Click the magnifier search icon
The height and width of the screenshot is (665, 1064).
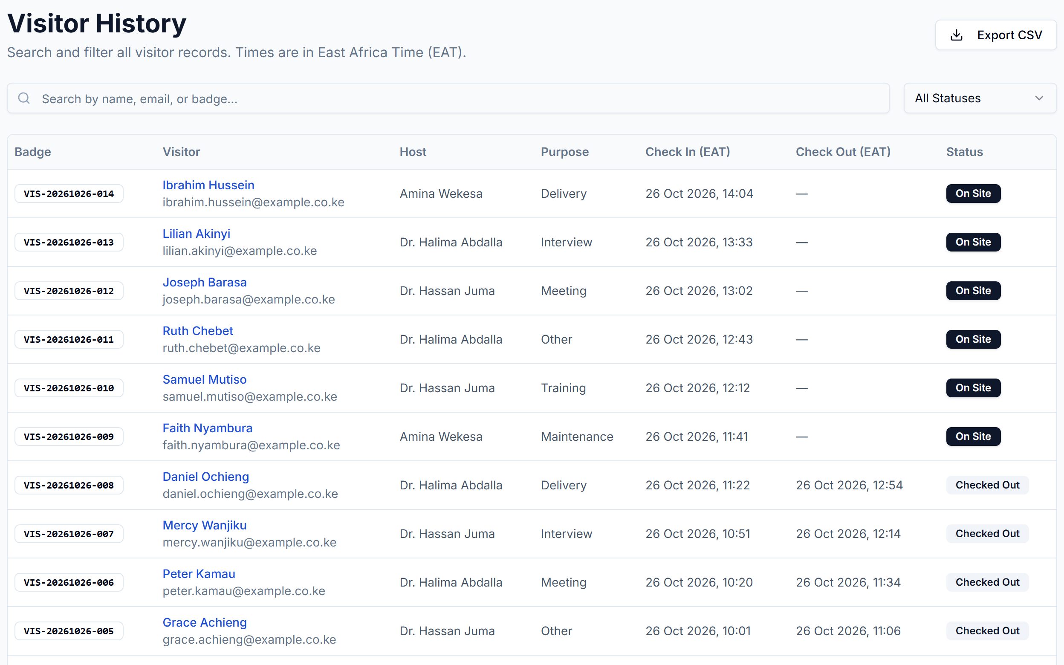pos(24,98)
